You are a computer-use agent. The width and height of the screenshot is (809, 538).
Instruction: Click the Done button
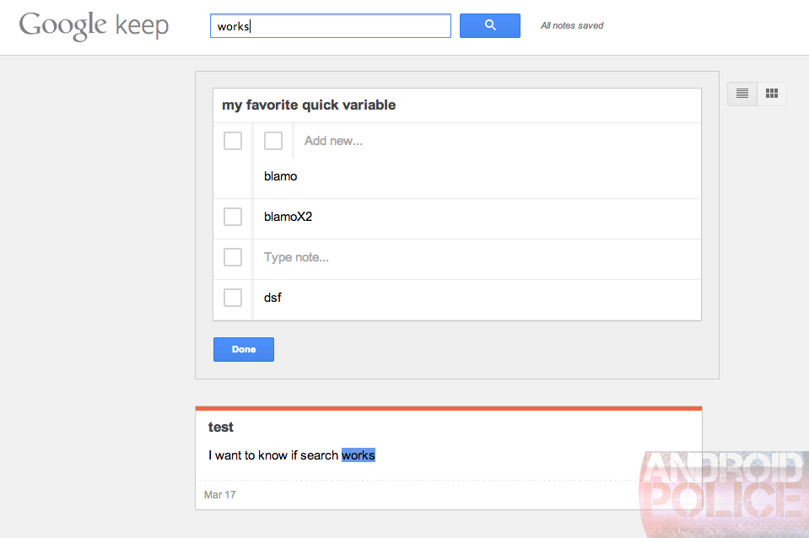(243, 349)
